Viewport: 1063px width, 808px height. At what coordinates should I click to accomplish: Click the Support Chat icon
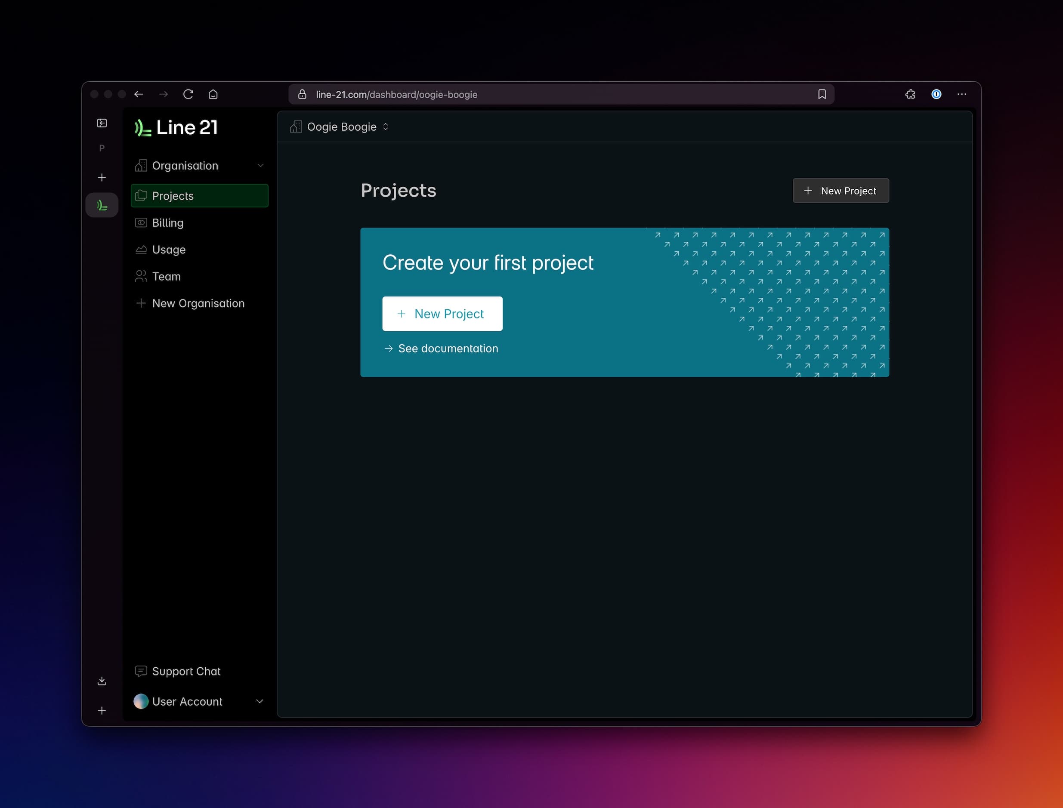click(x=141, y=671)
